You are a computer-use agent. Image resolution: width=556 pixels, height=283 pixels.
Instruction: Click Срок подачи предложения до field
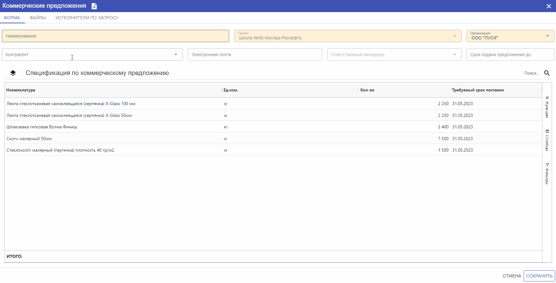(x=510, y=55)
